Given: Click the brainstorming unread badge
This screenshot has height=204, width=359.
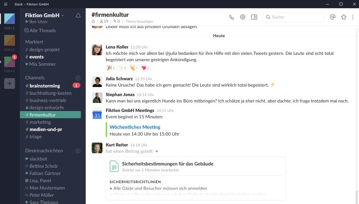Looking at the screenshot, I should point(76,86).
